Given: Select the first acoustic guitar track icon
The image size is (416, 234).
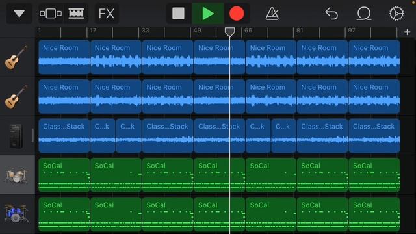Looking at the screenshot, I should coord(16,57).
